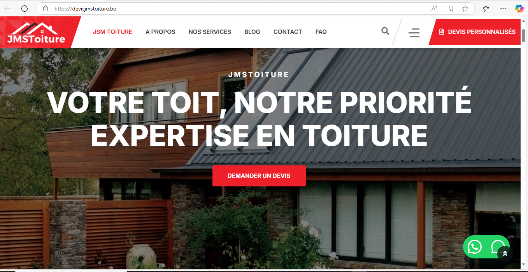This screenshot has width=528, height=272.
Task: Click the scroll-to-top double chevron button
Action: tap(505, 254)
